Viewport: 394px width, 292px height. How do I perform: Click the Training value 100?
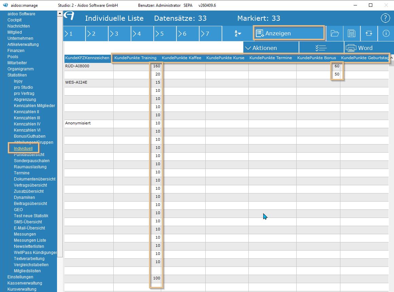point(156,278)
